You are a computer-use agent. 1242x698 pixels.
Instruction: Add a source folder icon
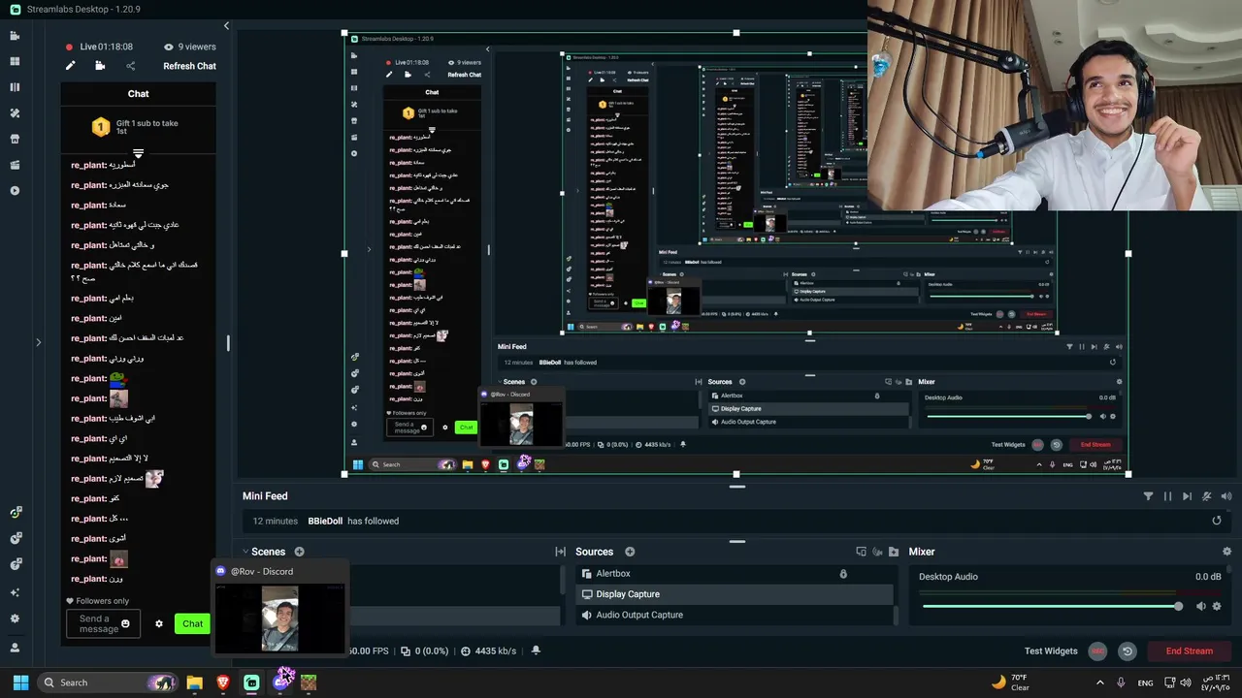coord(894,552)
